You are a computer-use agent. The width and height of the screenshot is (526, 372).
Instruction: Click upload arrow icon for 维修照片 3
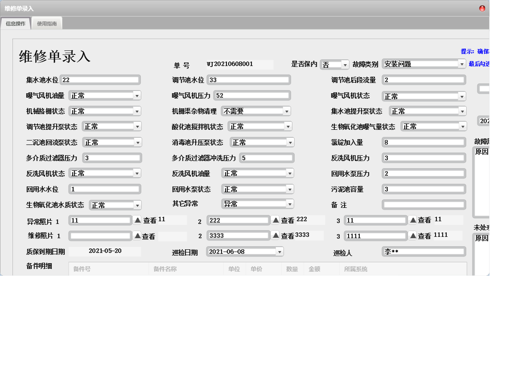point(413,236)
